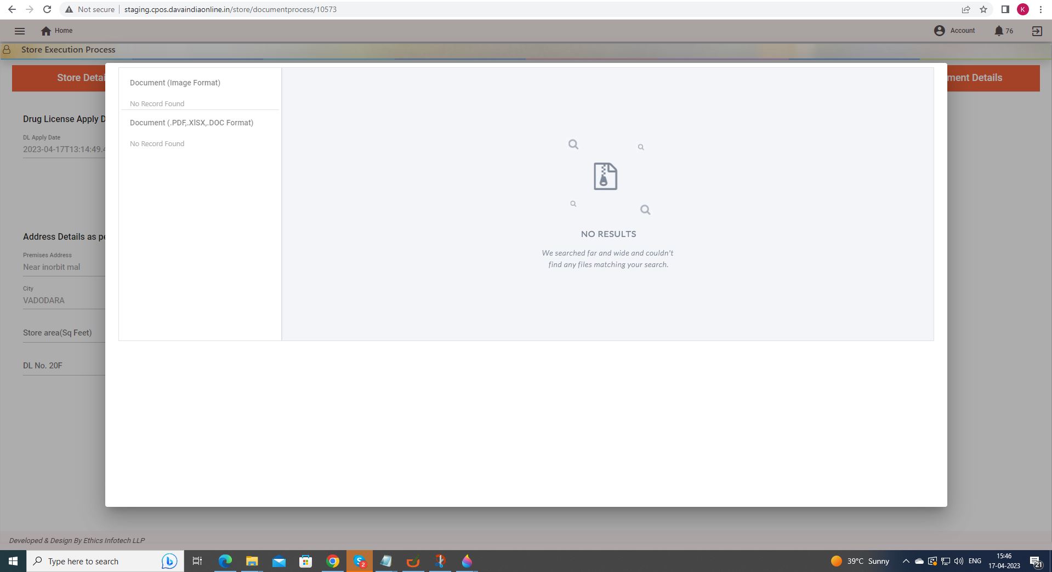Viewport: 1052px width, 572px height.
Task: Select Document (.PDF,.XlSX,.DOC Format) section
Action: 191,123
